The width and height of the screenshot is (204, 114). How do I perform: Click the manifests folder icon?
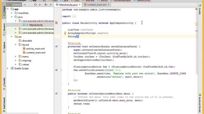tap(16, 13)
